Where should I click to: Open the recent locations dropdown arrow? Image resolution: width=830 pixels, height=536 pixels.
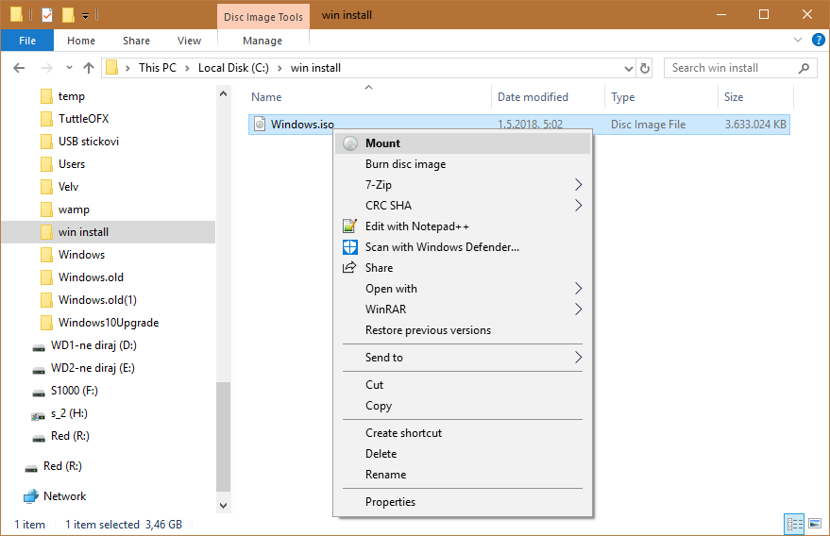point(69,68)
